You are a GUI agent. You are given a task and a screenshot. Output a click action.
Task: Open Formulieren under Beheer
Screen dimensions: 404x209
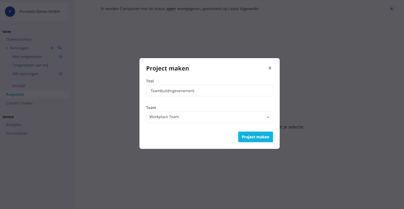coord(16,133)
